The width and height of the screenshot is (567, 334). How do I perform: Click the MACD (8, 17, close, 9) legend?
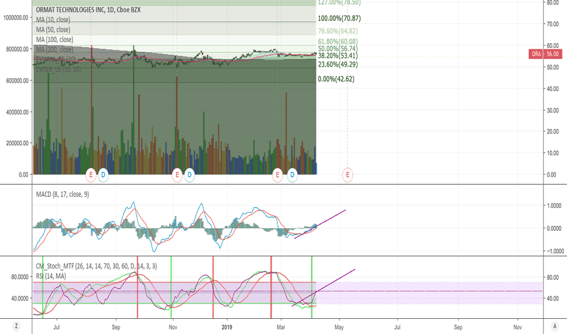coord(63,194)
